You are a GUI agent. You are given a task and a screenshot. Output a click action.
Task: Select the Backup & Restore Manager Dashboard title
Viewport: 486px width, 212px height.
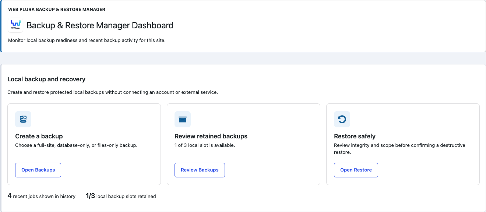pos(100,25)
